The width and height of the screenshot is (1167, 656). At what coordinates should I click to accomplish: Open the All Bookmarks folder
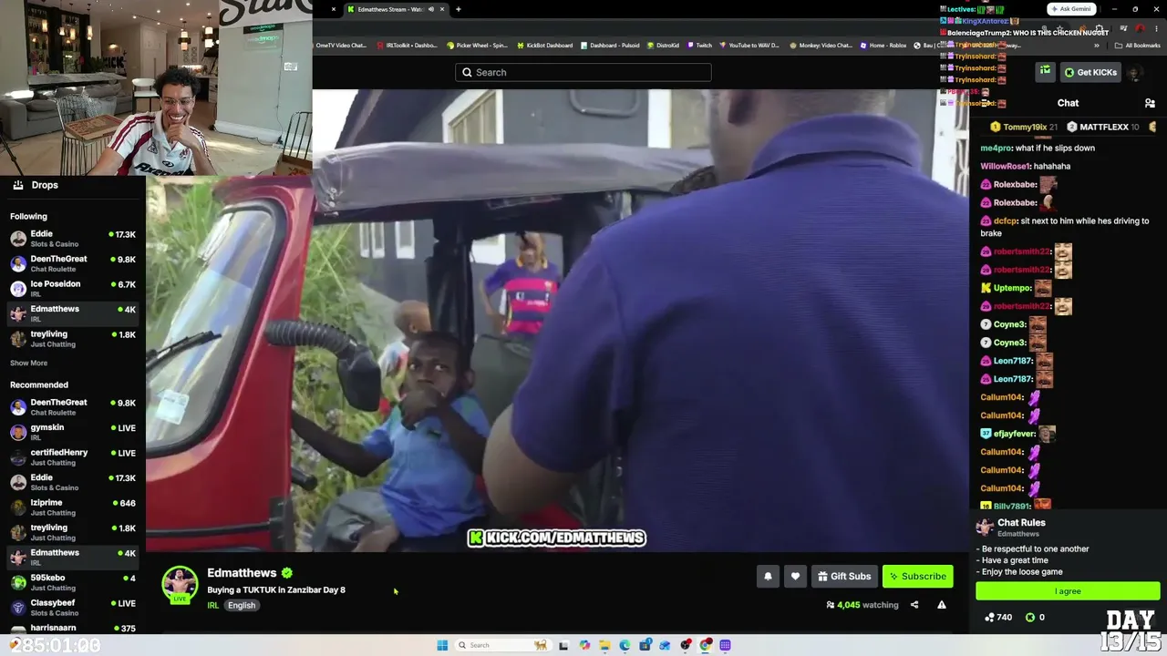point(1137,45)
